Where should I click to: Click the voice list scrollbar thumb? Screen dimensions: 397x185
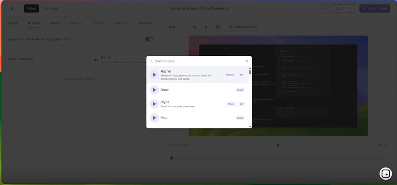(x=250, y=72)
